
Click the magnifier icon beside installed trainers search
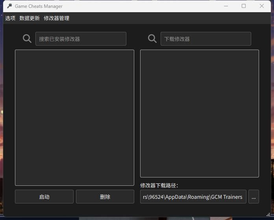[27, 39]
